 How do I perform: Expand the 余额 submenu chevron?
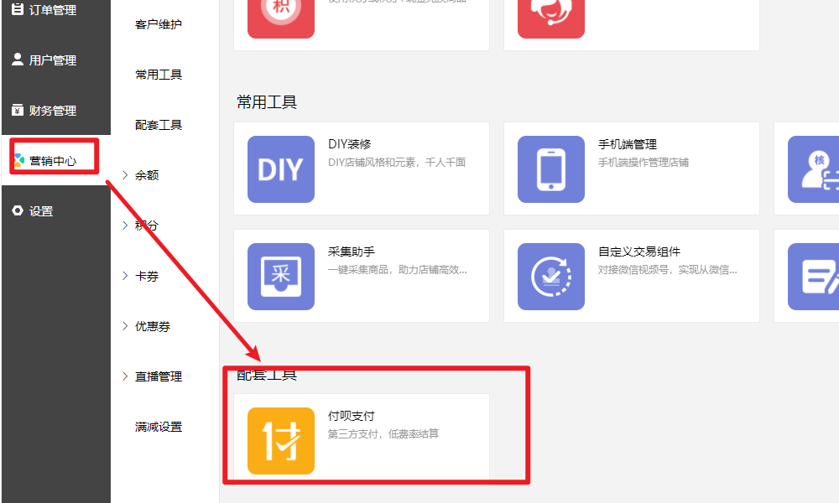pos(125,175)
